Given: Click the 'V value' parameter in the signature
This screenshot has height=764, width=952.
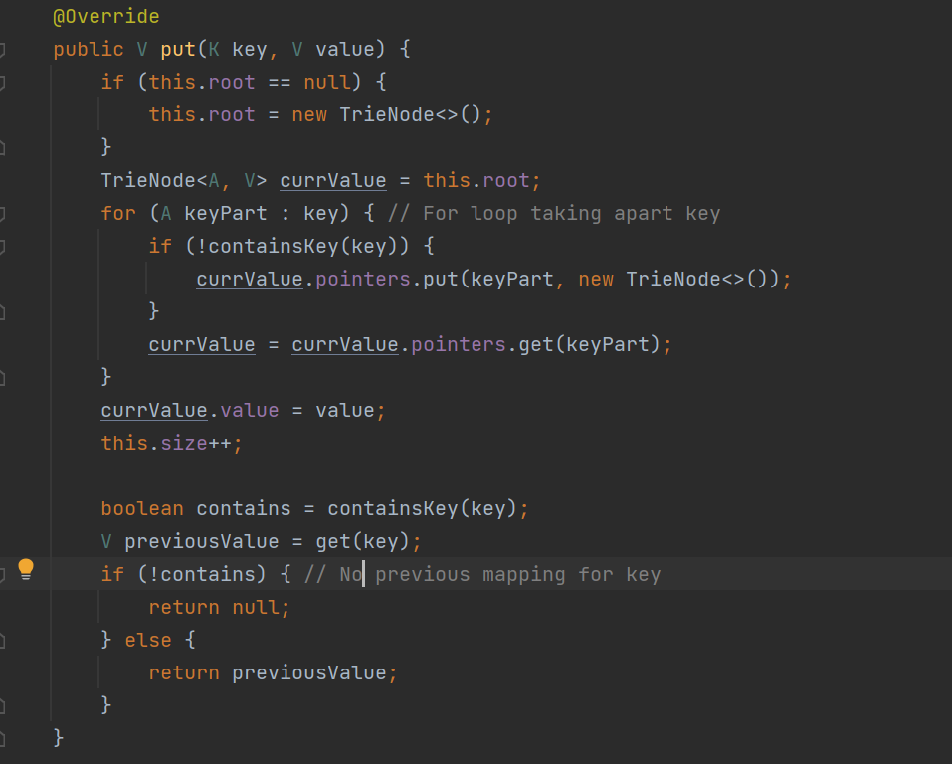Looking at the screenshot, I should pyautogui.click(x=333, y=49).
